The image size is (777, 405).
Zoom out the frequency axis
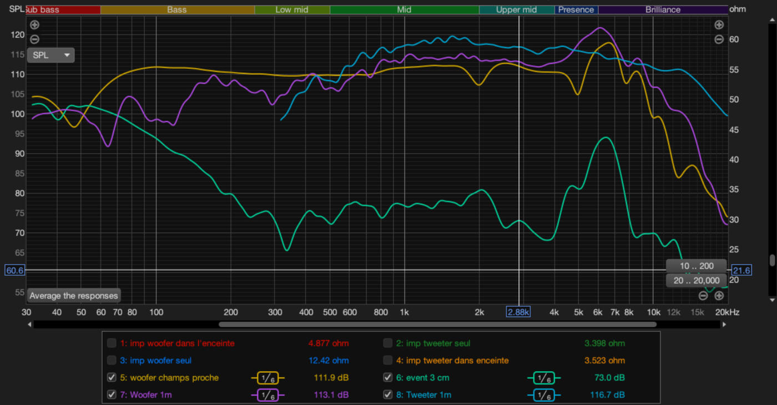click(x=703, y=295)
